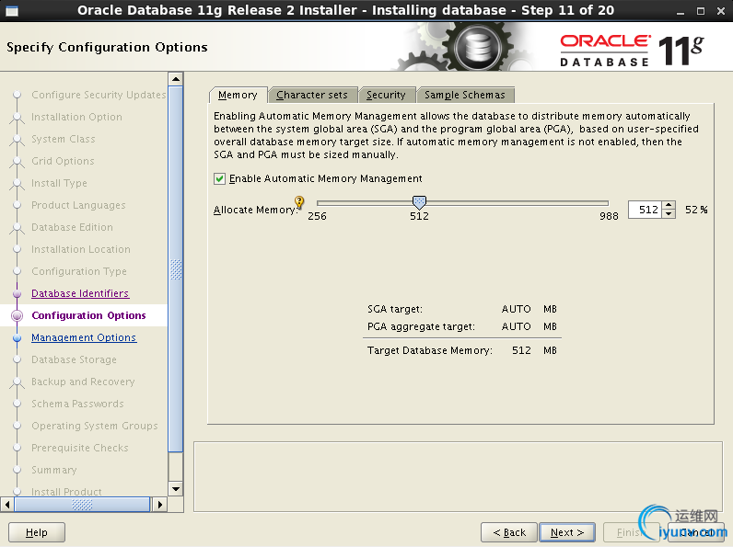Image resolution: width=733 pixels, height=547 pixels.
Task: Open the Database Identifiers step link
Action: 80,293
